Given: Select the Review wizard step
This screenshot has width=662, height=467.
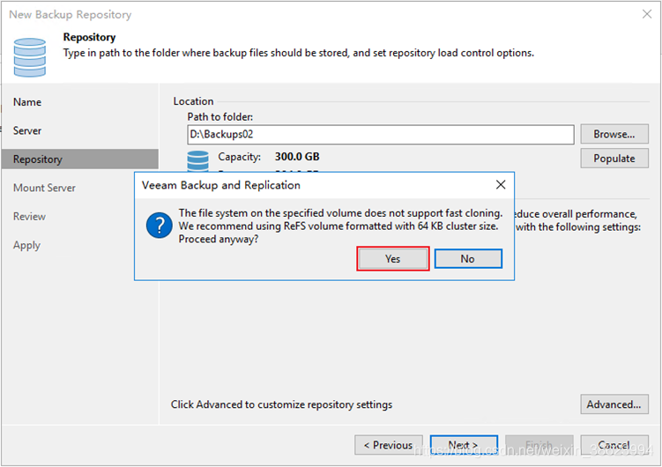Looking at the screenshot, I should click(29, 217).
